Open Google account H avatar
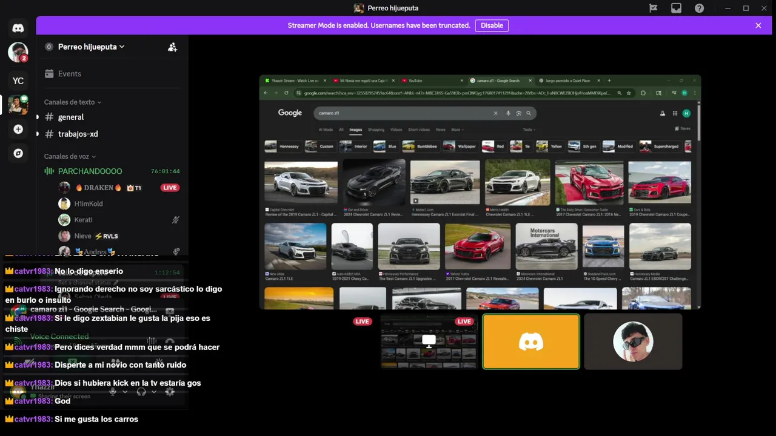Image resolution: width=776 pixels, height=436 pixels. (x=686, y=113)
